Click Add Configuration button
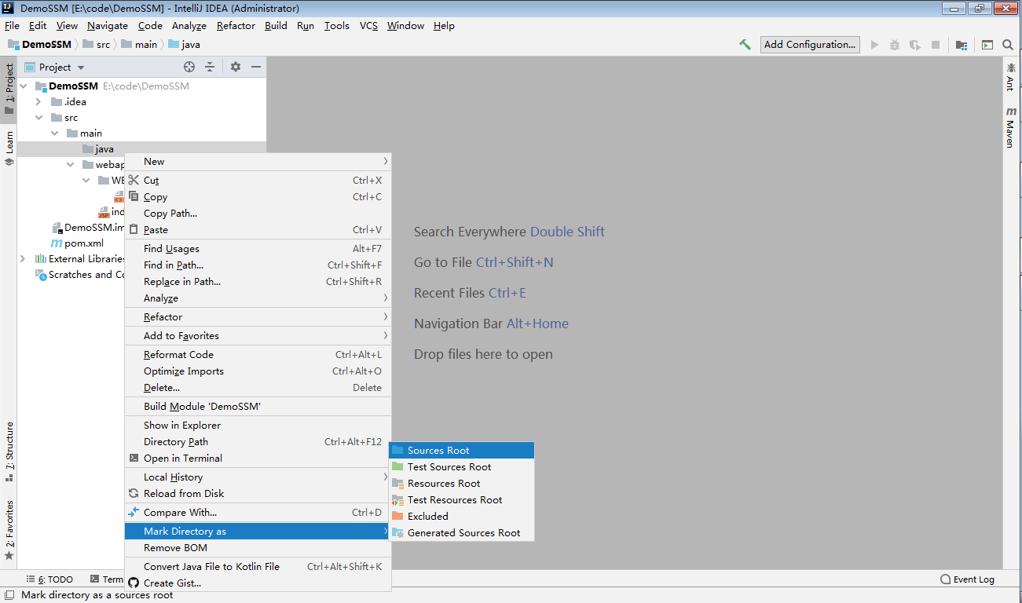Image resolution: width=1022 pixels, height=603 pixels. pos(810,45)
